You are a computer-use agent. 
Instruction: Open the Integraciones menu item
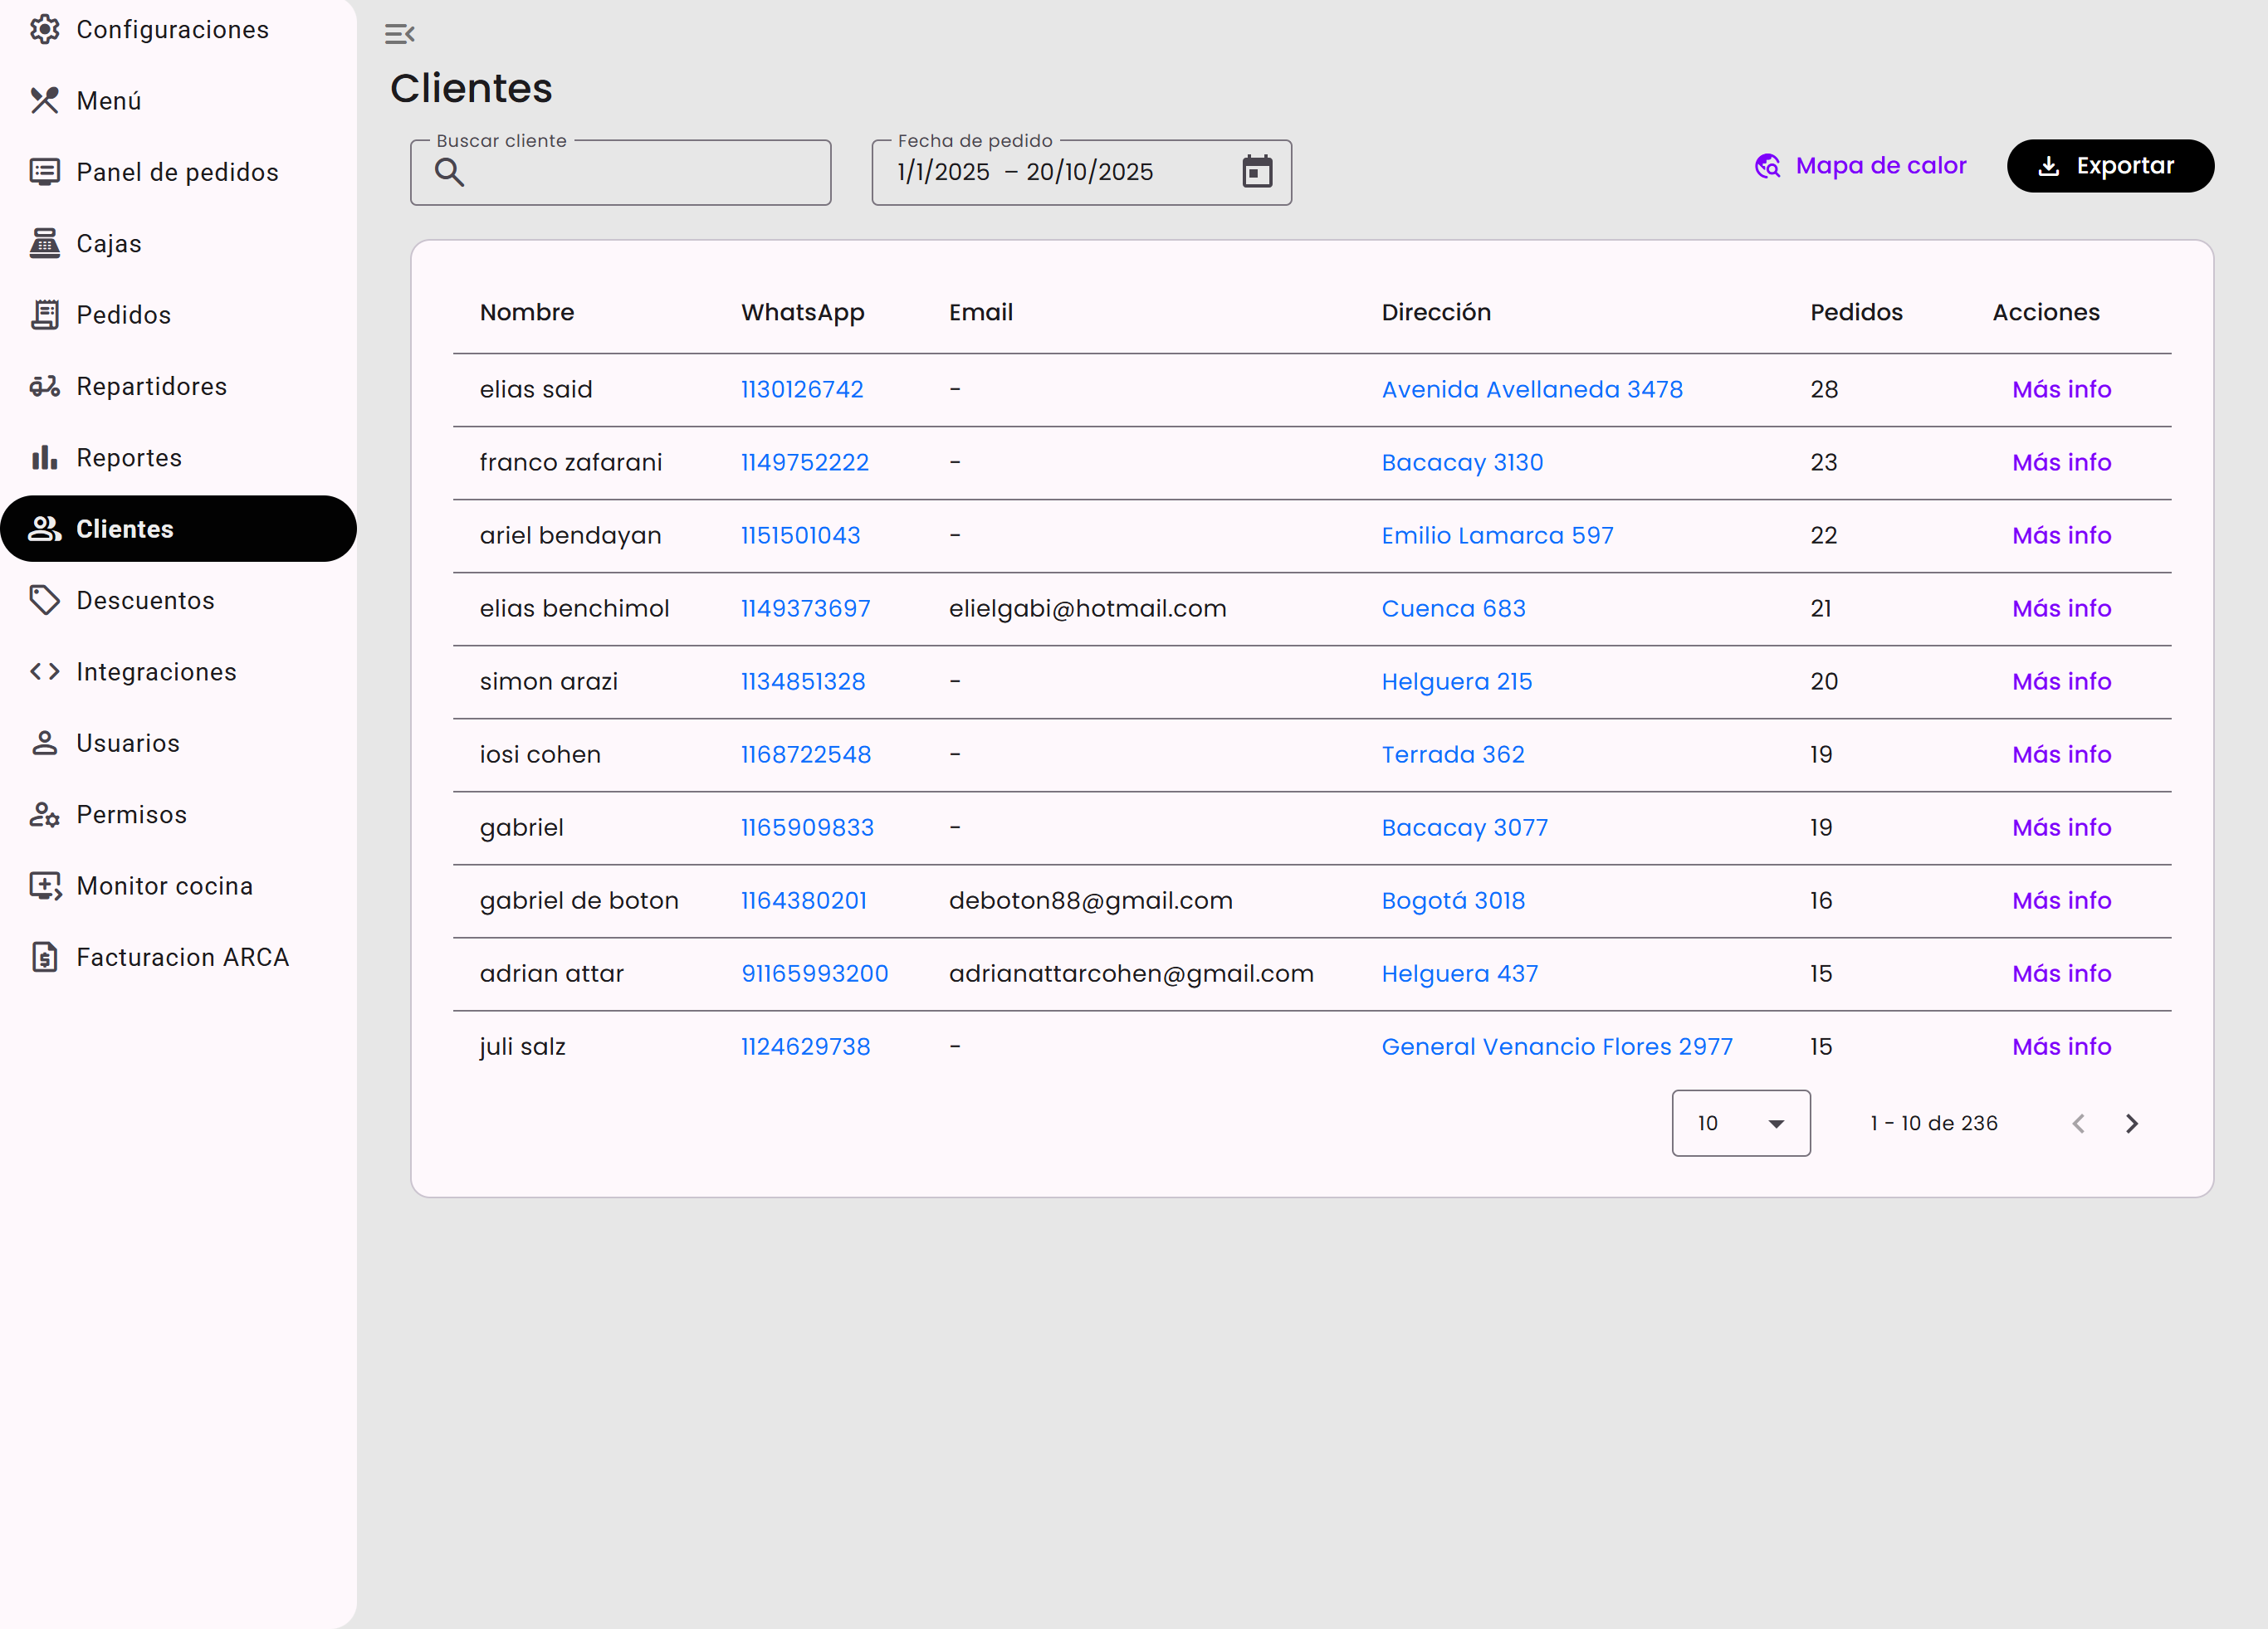click(156, 671)
